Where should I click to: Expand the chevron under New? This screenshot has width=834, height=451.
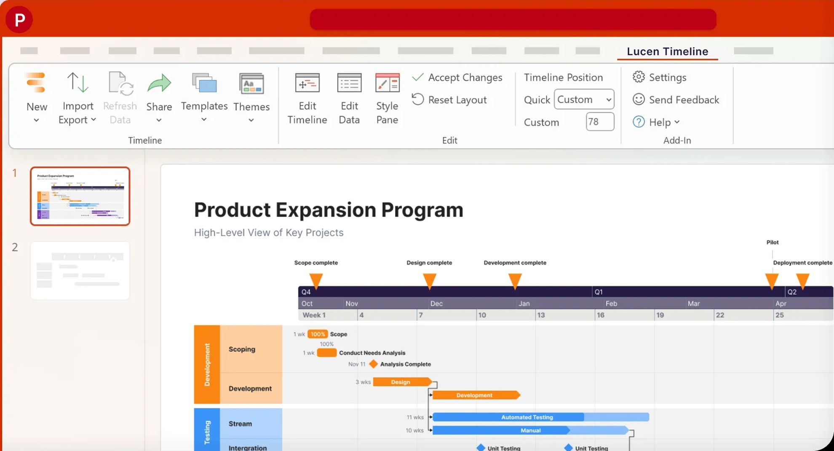click(x=36, y=120)
